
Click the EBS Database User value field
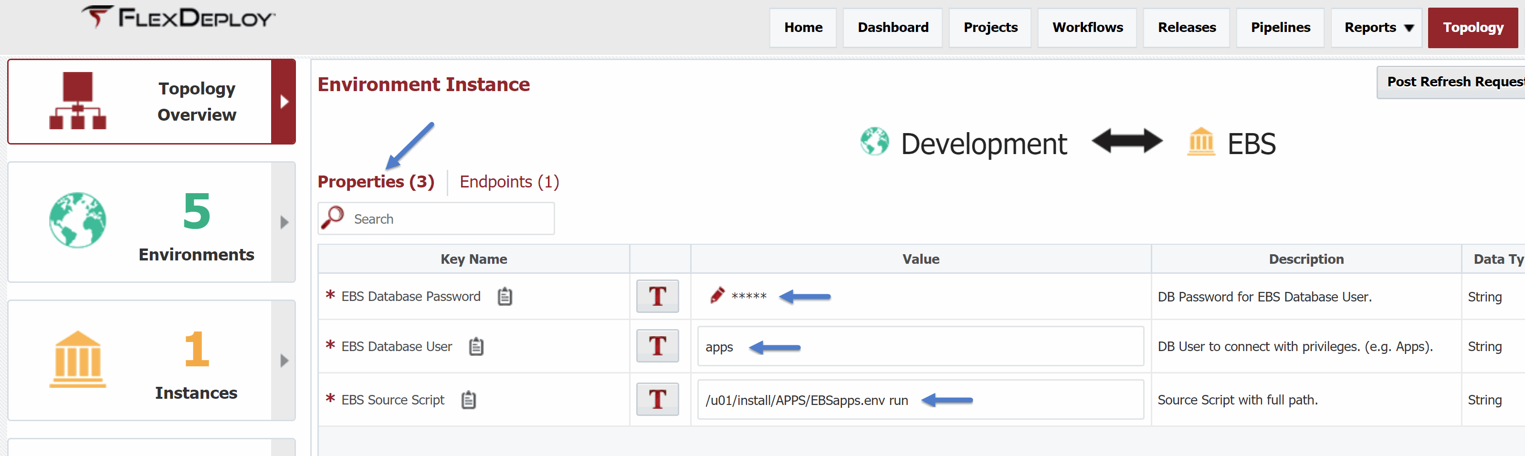click(920, 347)
